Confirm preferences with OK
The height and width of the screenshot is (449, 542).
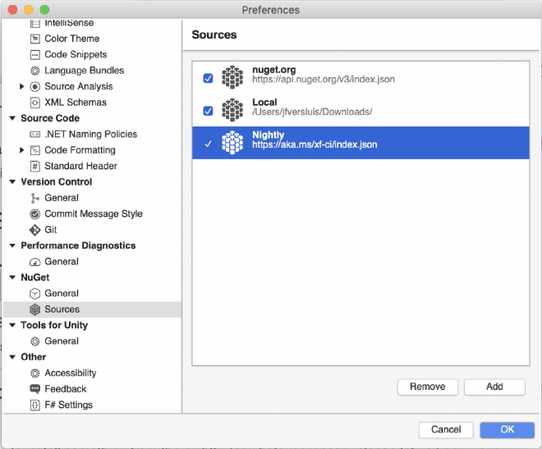(x=507, y=429)
